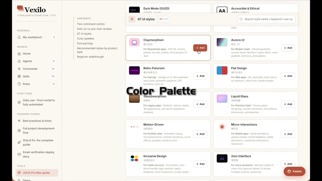Click Retro-Futurism purple thumbnail
This screenshot has width=322, height=181.
click(x=134, y=70)
